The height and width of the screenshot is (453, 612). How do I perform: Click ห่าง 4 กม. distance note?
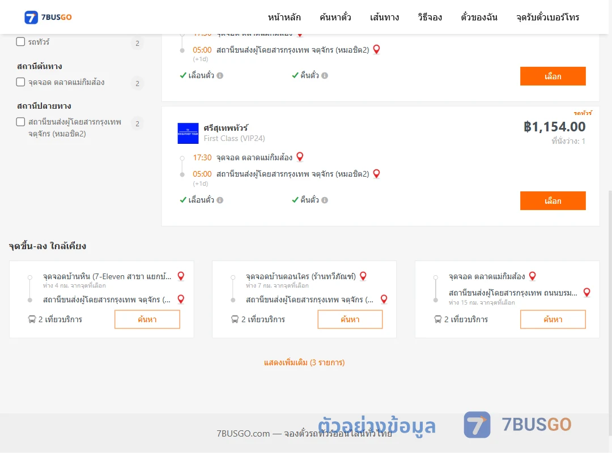point(74,286)
